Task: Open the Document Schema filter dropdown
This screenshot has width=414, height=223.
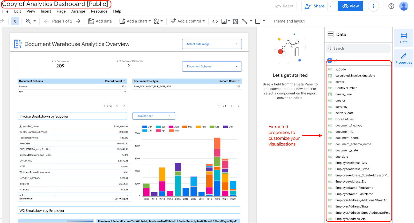Action: click(212, 66)
